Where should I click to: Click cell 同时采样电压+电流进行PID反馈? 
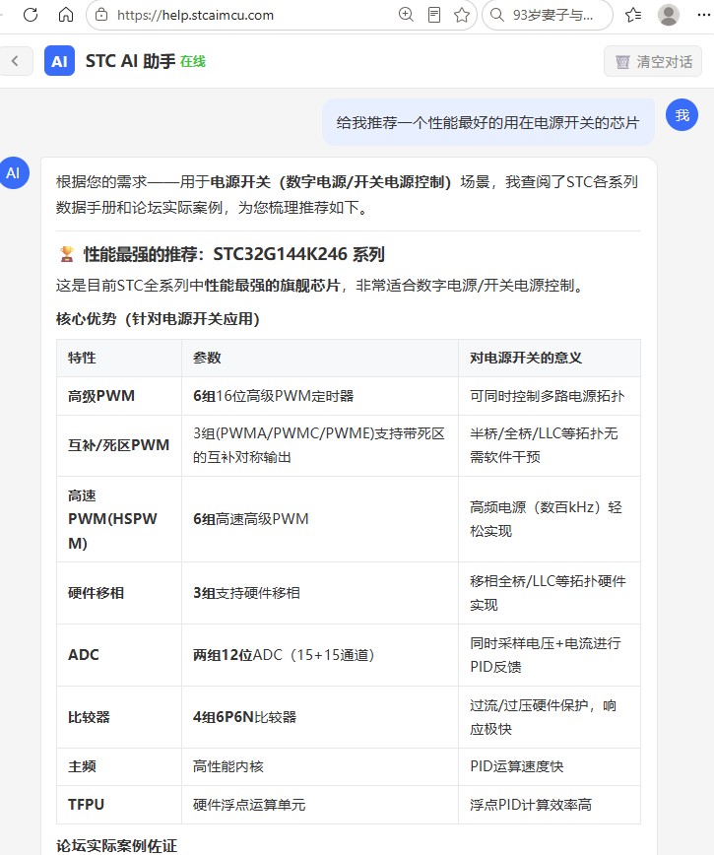point(550,655)
